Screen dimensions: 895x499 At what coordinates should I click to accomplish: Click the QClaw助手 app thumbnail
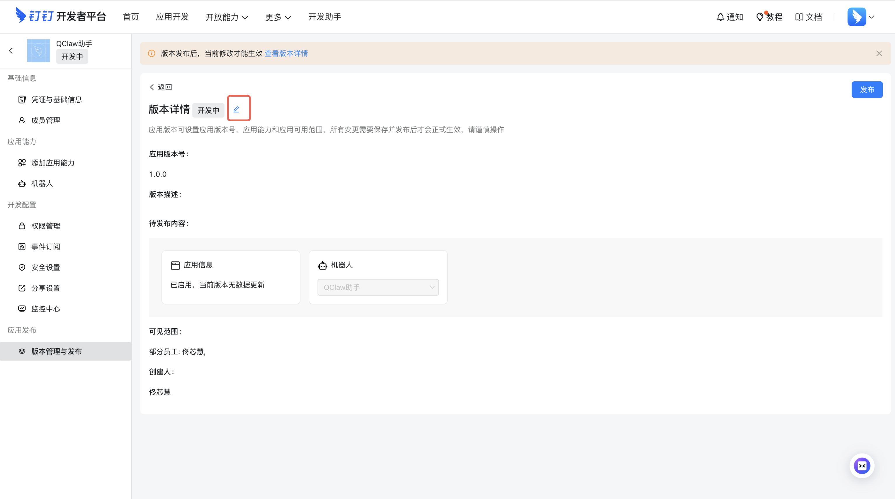point(38,51)
